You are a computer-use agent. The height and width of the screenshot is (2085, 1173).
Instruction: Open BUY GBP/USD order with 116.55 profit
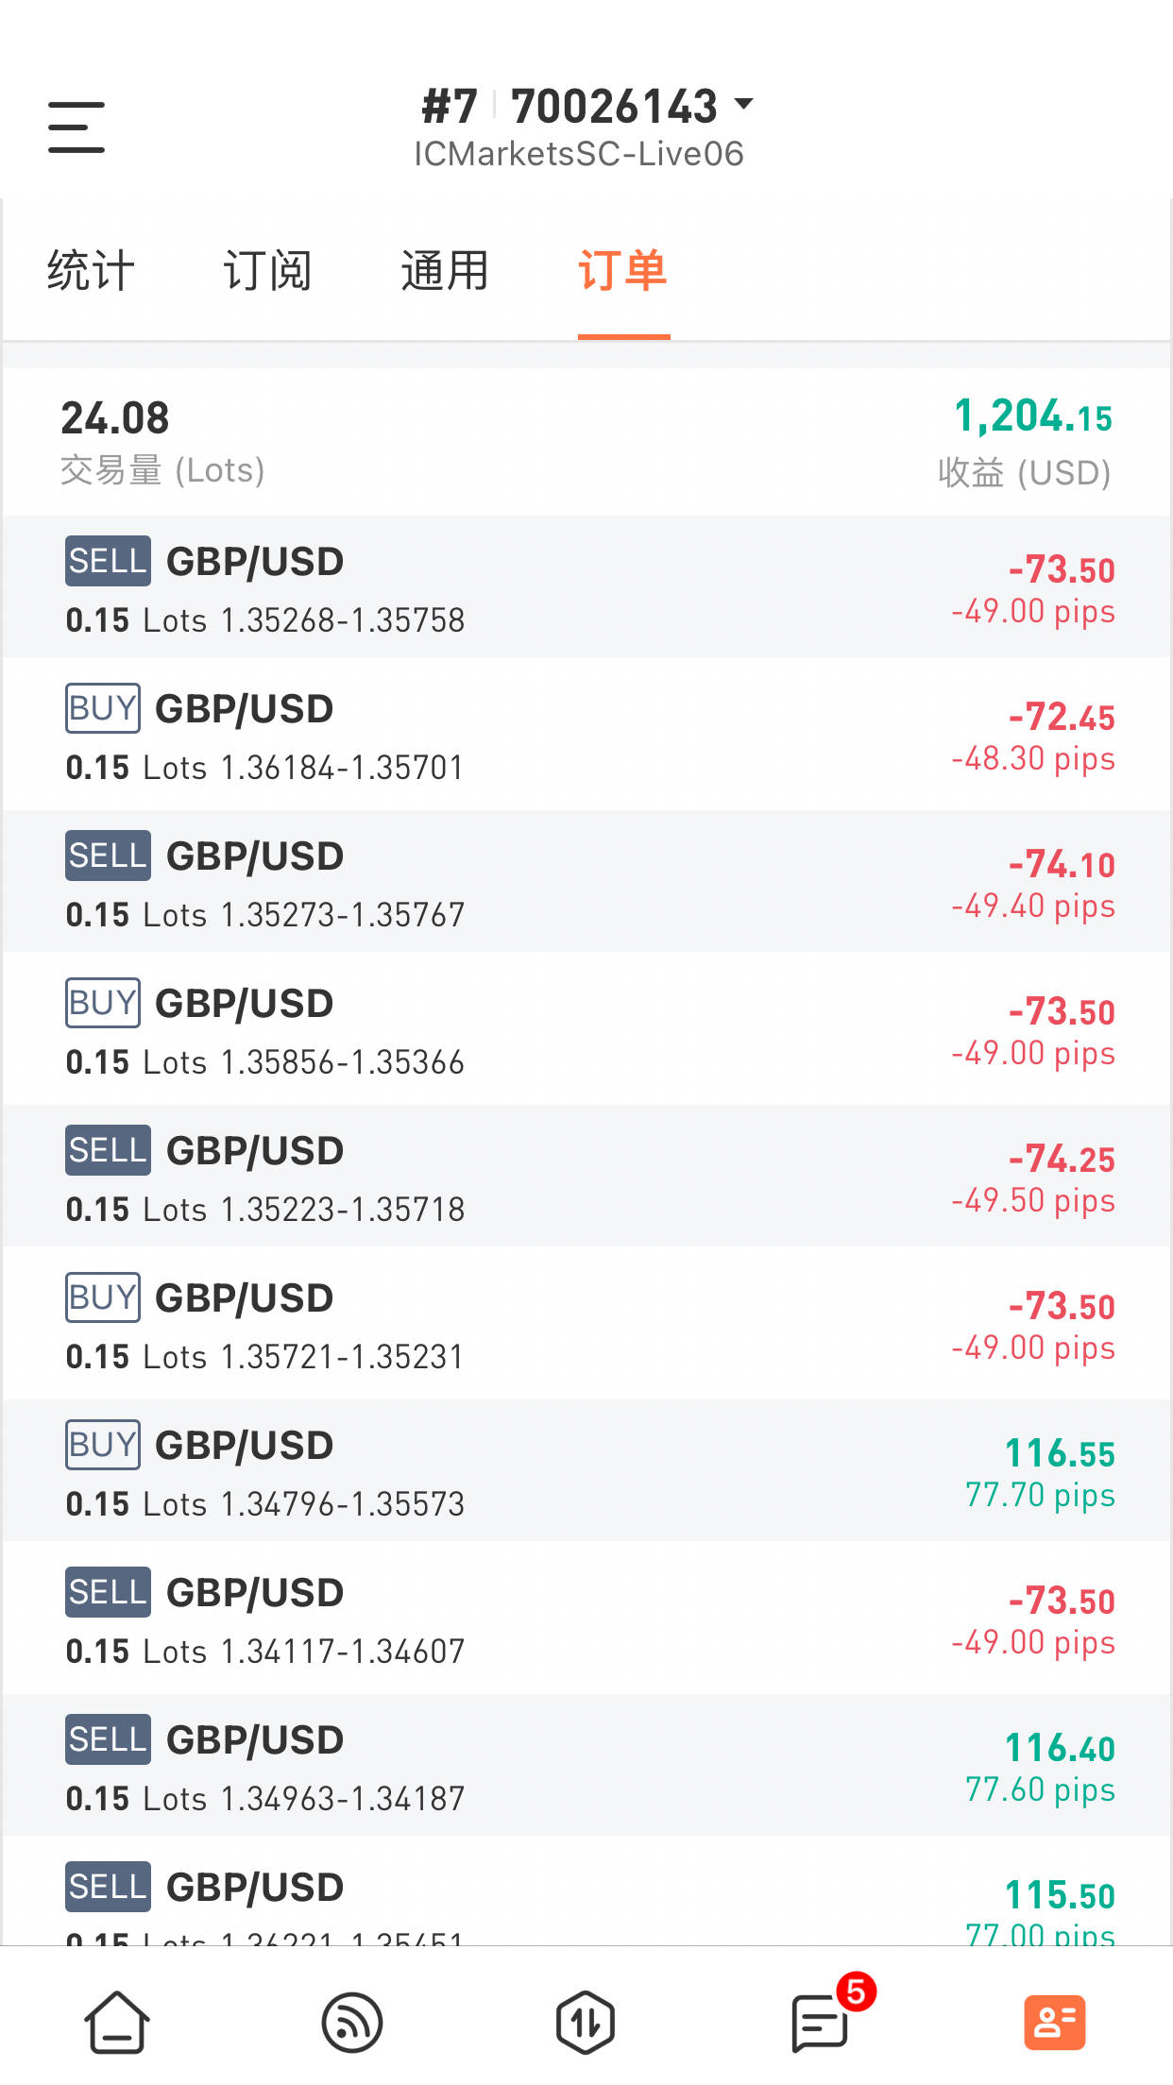586,1470
